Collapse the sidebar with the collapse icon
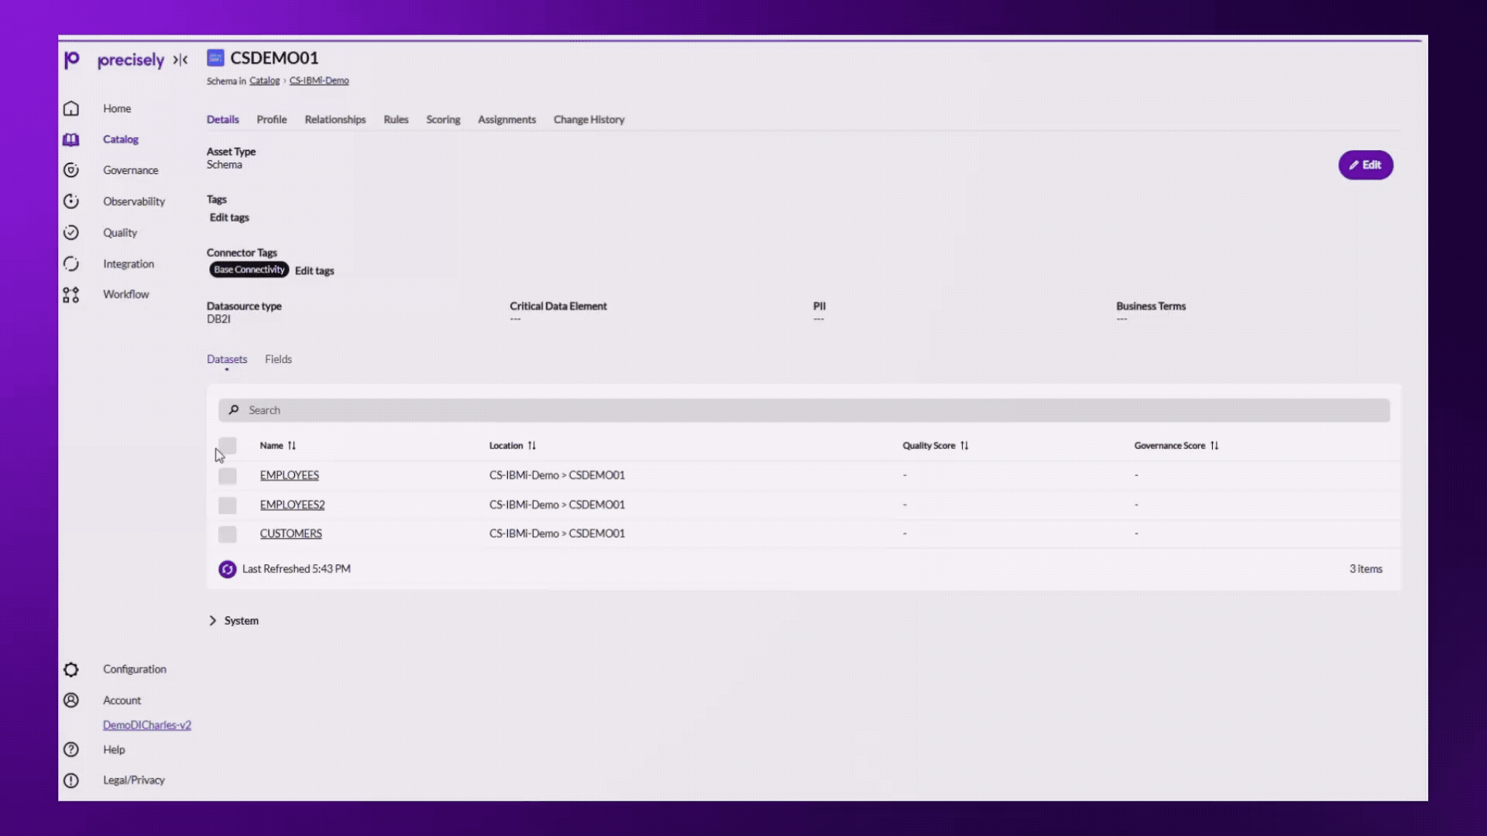 pos(180,60)
